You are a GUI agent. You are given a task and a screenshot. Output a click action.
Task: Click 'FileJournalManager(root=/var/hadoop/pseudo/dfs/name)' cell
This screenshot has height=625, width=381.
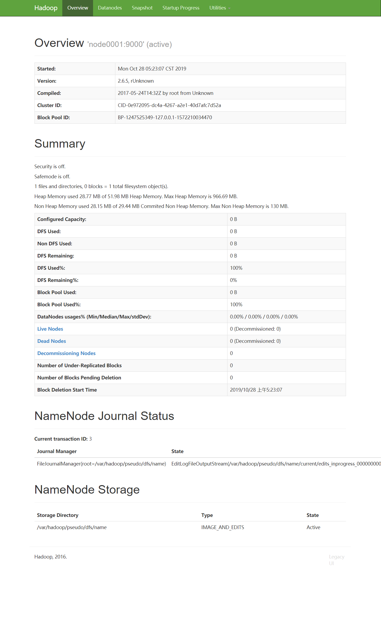pos(102,464)
